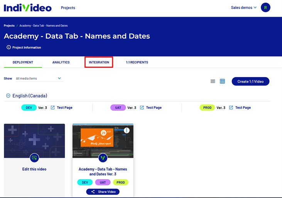Image resolution: width=282 pixels, height=198 pixels.
Task: Open the three-dot menu on video card
Action: tap(127, 130)
